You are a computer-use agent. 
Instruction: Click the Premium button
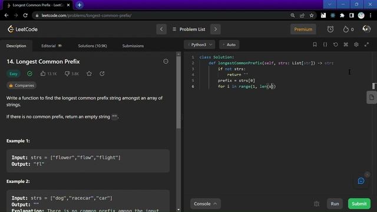click(303, 29)
